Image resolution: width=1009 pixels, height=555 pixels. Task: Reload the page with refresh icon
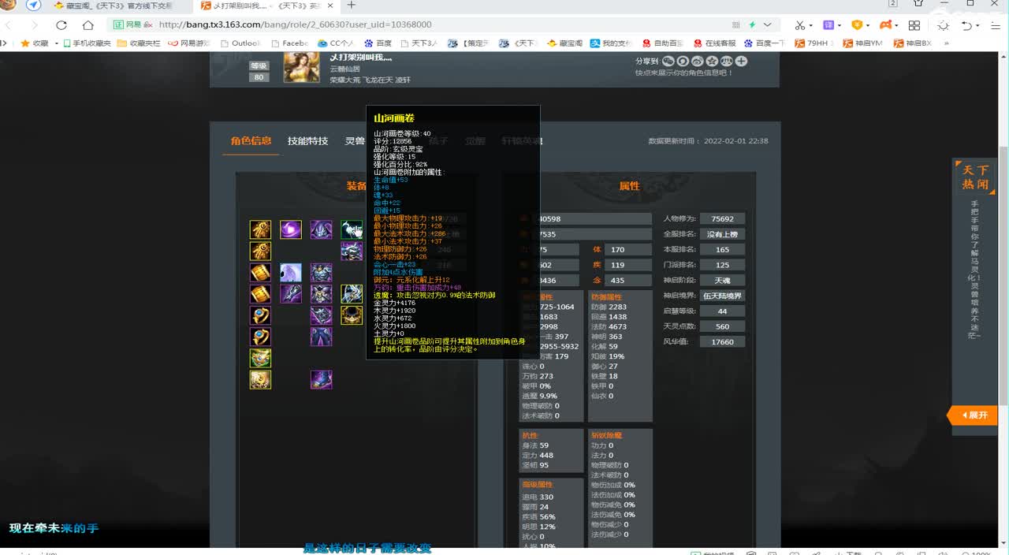tap(61, 24)
